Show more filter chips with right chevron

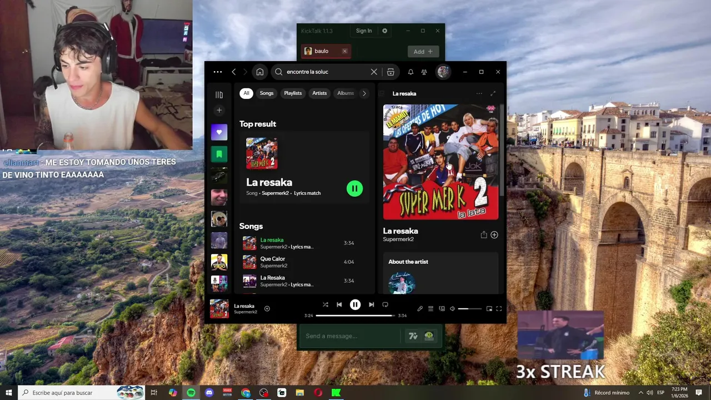[364, 93]
